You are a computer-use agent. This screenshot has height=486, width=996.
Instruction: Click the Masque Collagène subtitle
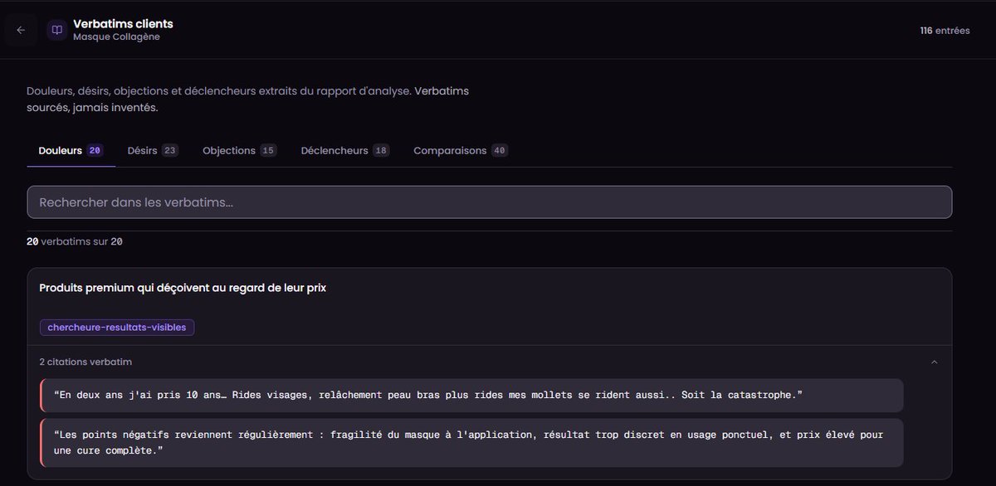click(116, 37)
